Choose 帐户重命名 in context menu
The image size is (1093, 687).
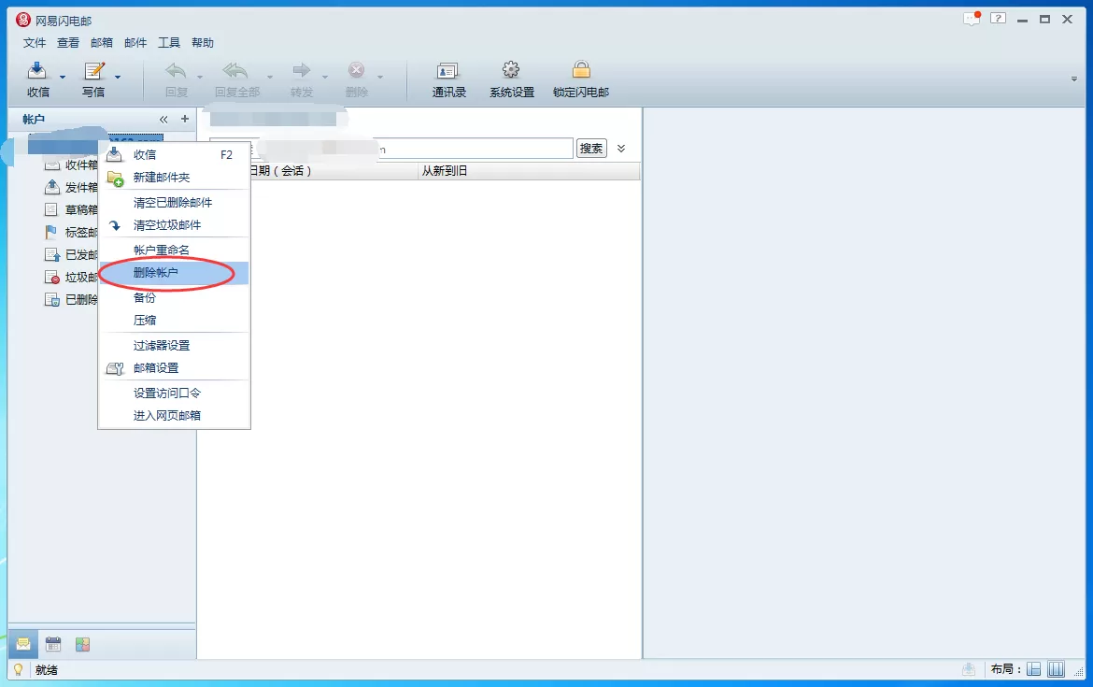pos(174,250)
